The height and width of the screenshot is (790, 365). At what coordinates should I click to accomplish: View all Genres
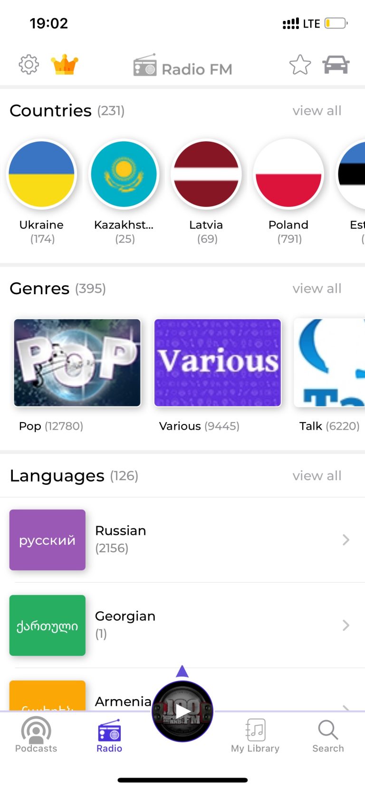point(317,289)
